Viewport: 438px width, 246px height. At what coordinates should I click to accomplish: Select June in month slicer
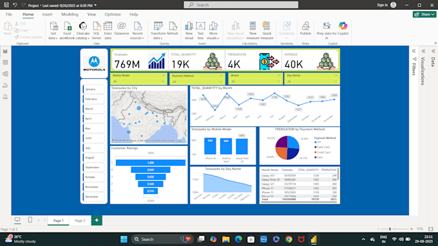tap(94, 138)
